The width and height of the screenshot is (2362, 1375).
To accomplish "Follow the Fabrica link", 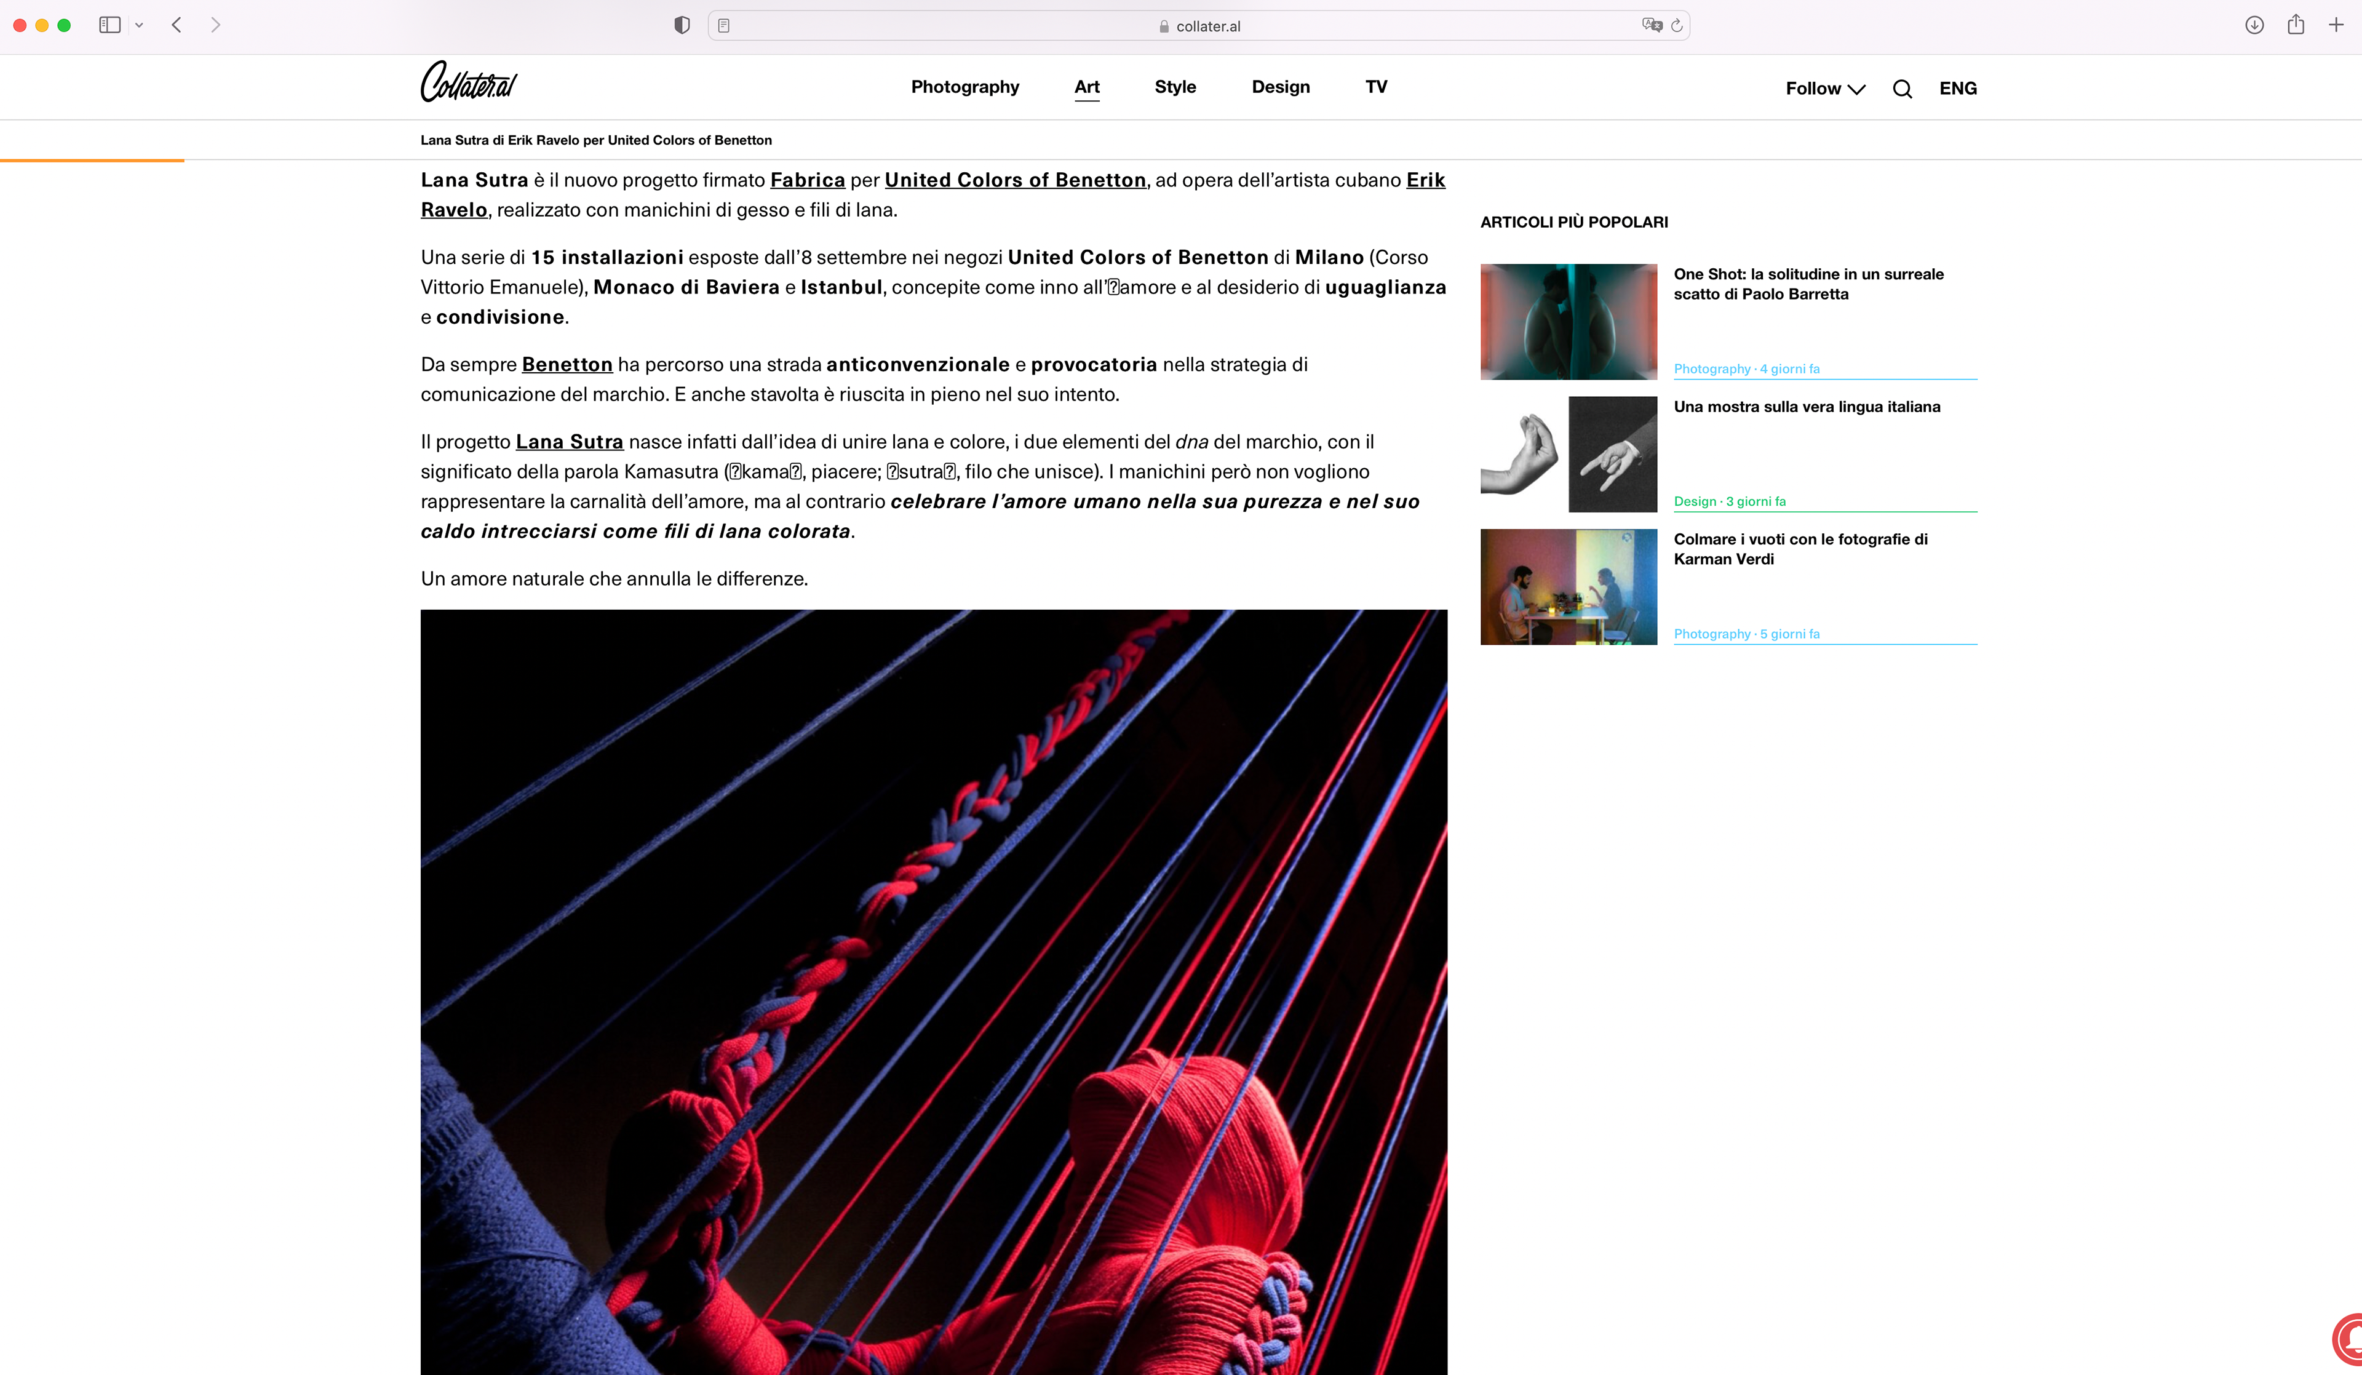I will (807, 180).
